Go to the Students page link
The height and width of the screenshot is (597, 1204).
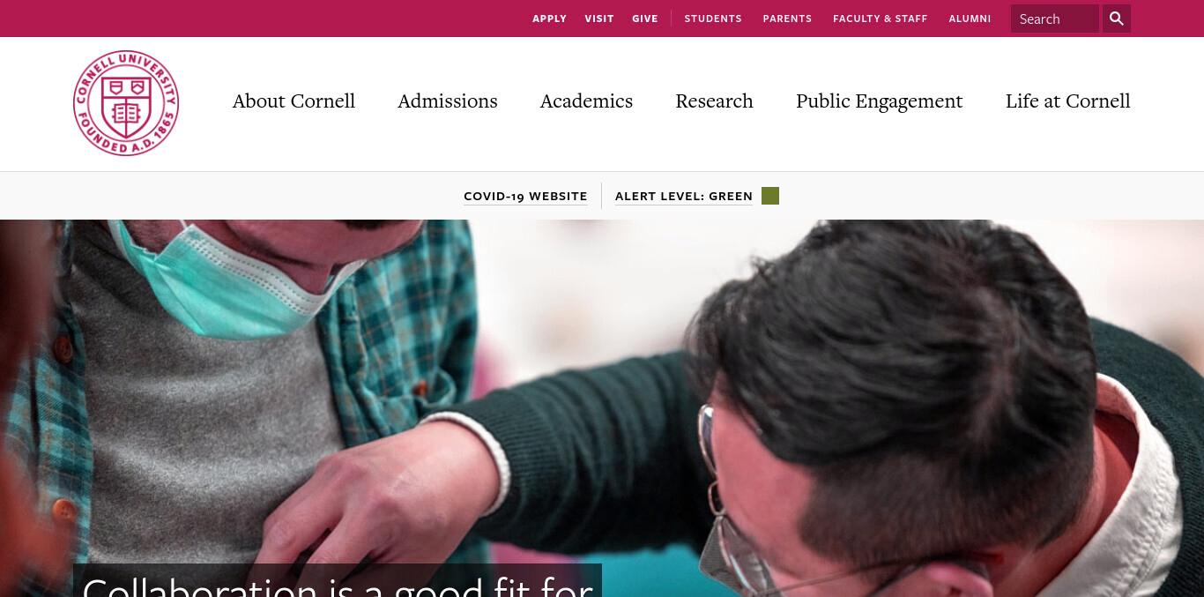713,19
